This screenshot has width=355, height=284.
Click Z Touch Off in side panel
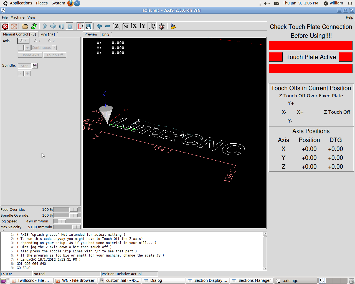pyautogui.click(x=337, y=112)
